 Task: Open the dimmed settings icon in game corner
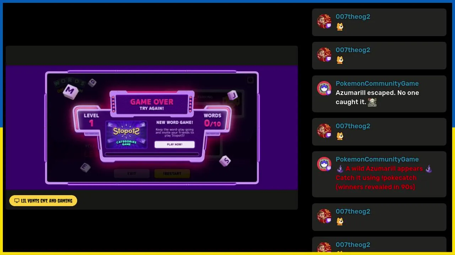point(250,80)
